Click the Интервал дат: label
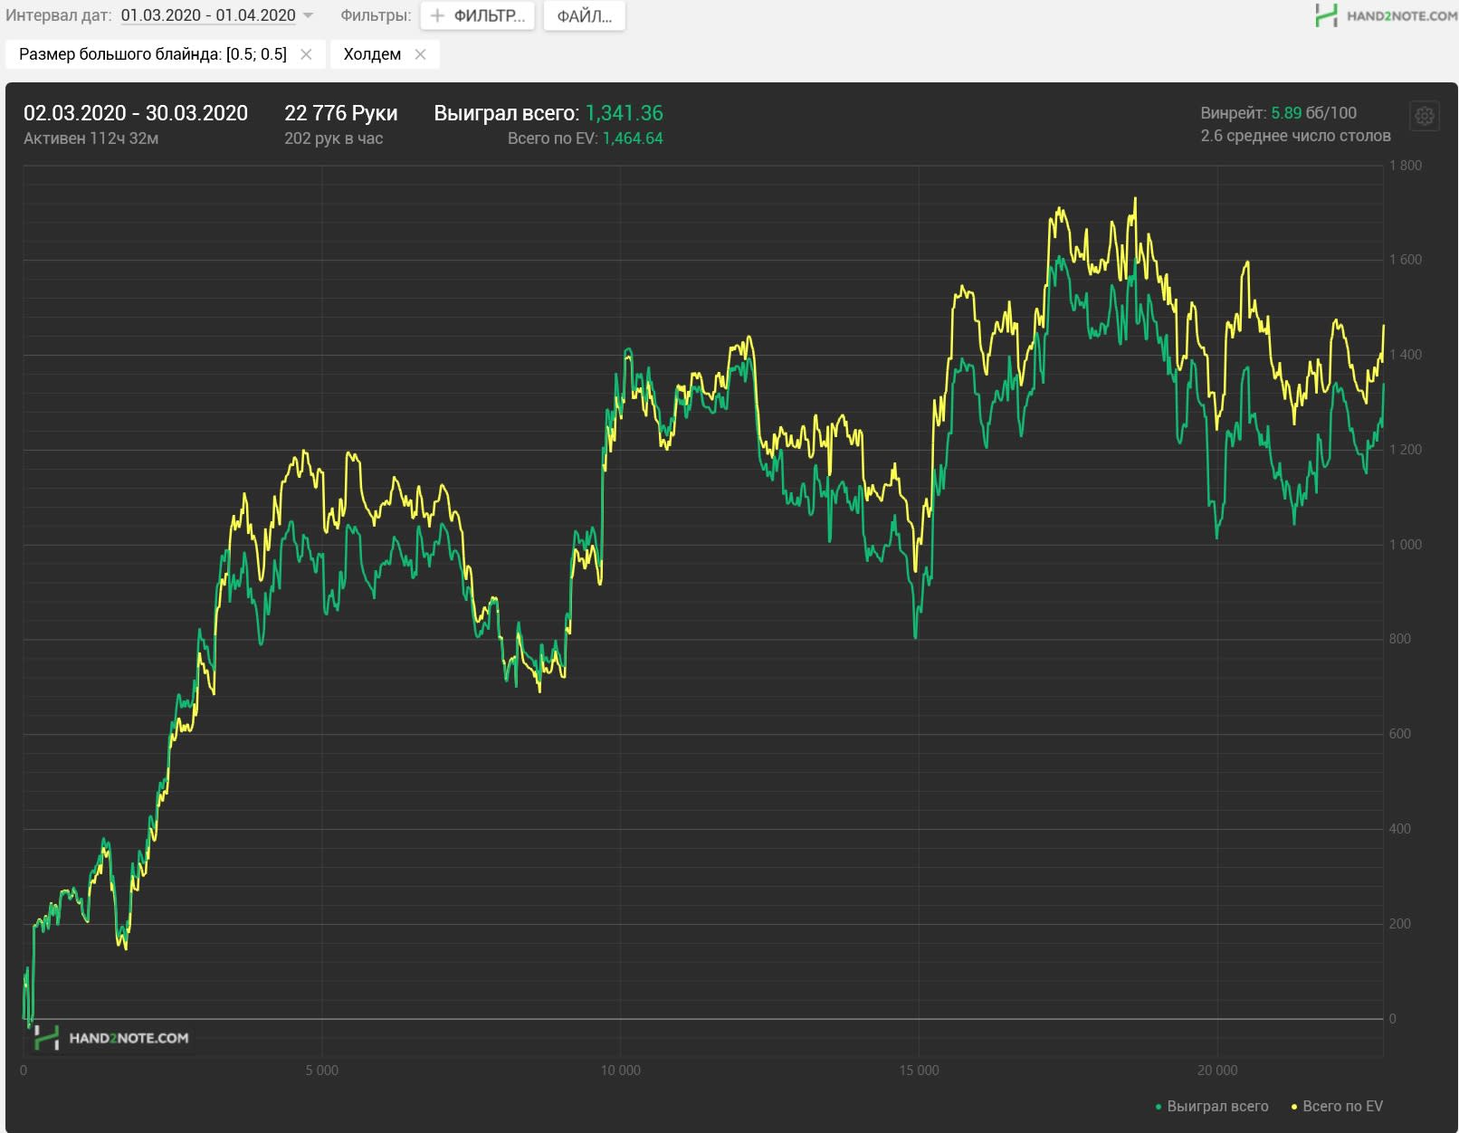1459x1133 pixels. pyautogui.click(x=59, y=15)
